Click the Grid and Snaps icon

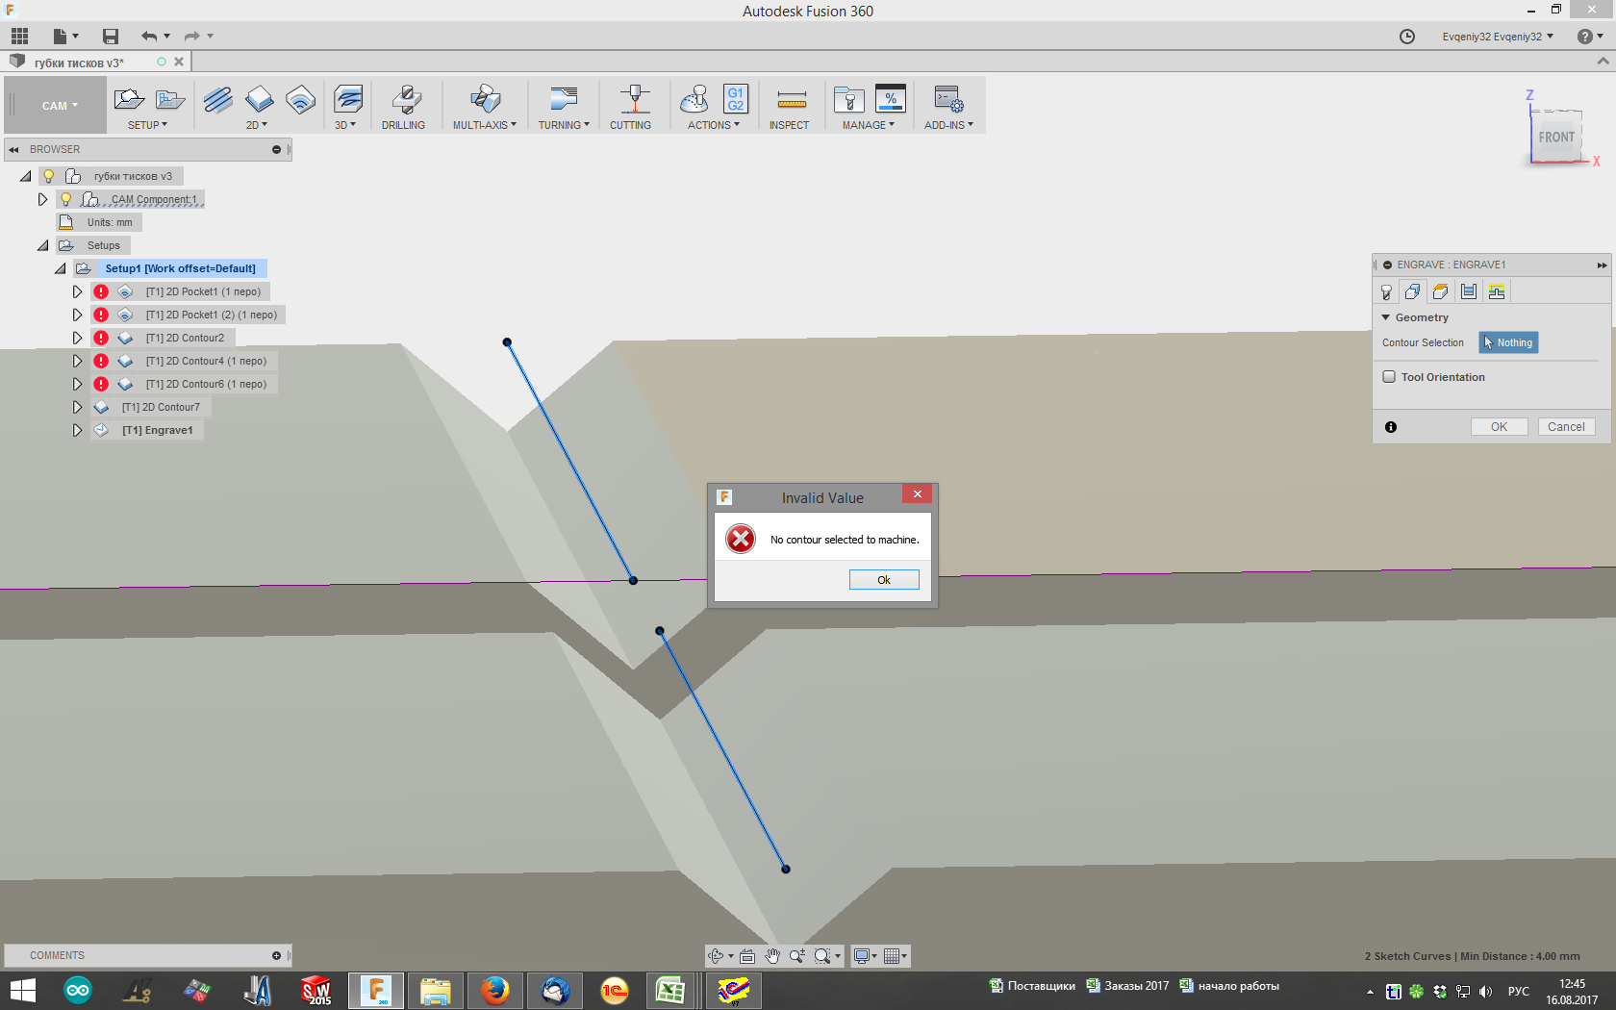pyautogui.click(x=893, y=956)
